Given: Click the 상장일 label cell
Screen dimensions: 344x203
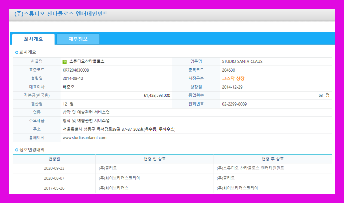Looking at the screenshot, I should pos(196,87).
